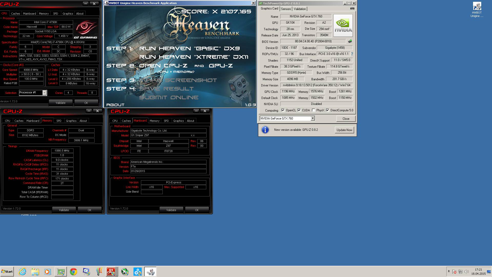This screenshot has height=277, width=492.
Task: Launch Google Chrome from the taskbar
Action: pos(74,272)
